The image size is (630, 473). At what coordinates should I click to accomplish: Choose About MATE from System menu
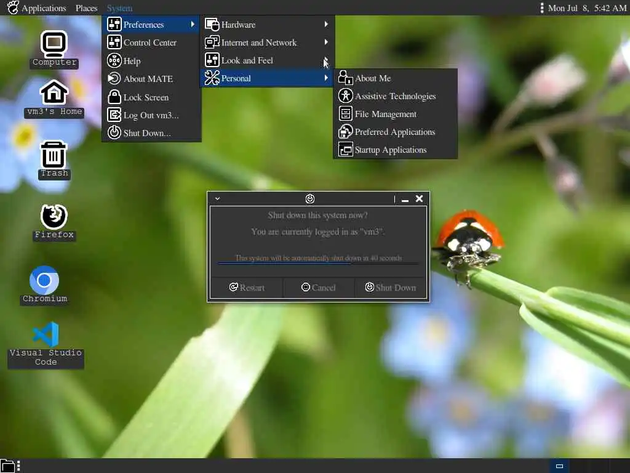pyautogui.click(x=151, y=78)
